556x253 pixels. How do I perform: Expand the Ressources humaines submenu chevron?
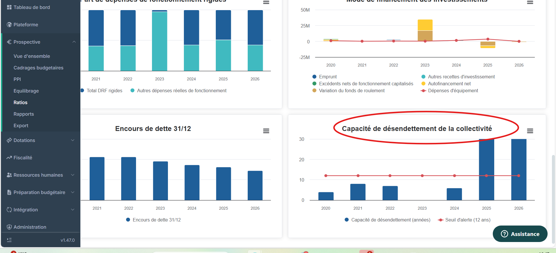pos(73,175)
